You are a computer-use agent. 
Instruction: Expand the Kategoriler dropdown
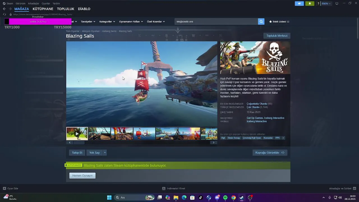107,22
